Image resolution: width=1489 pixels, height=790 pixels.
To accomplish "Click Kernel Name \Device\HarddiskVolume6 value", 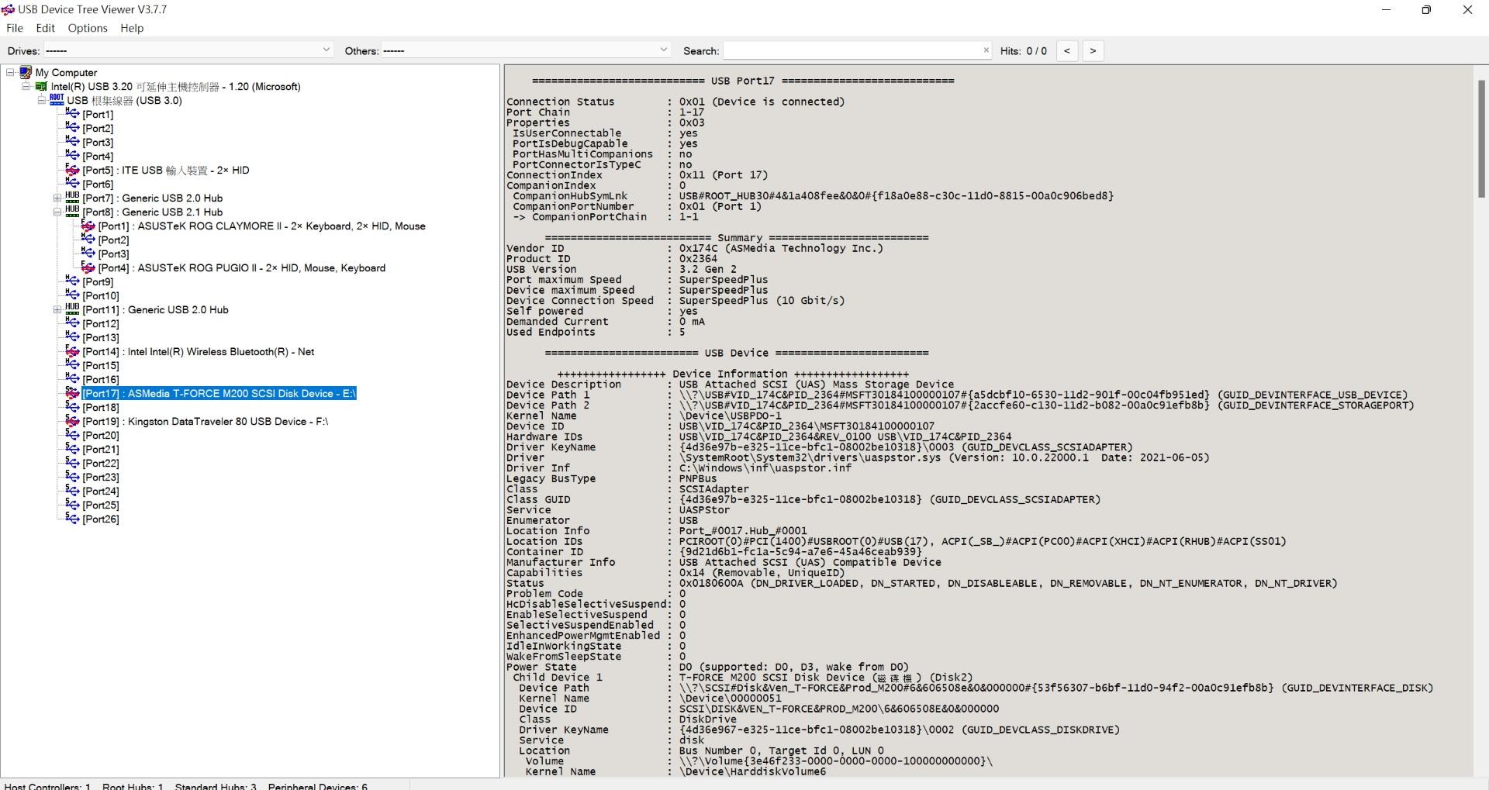I will pyautogui.click(x=752, y=771).
